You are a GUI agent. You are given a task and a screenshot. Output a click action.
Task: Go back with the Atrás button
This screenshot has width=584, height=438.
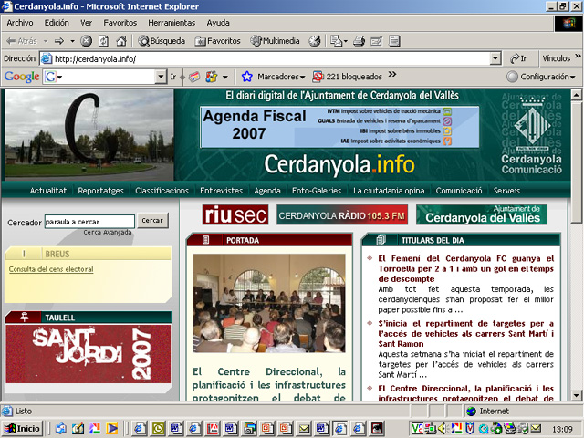point(22,41)
